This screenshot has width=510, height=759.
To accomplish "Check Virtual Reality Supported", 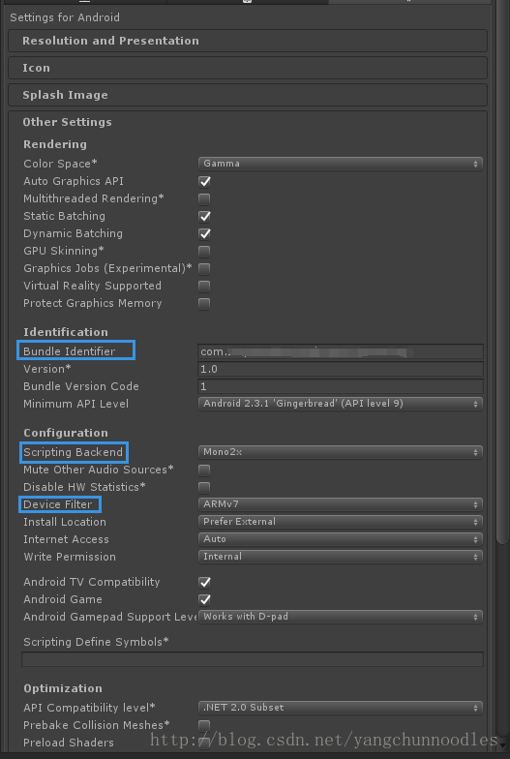I will click(204, 287).
